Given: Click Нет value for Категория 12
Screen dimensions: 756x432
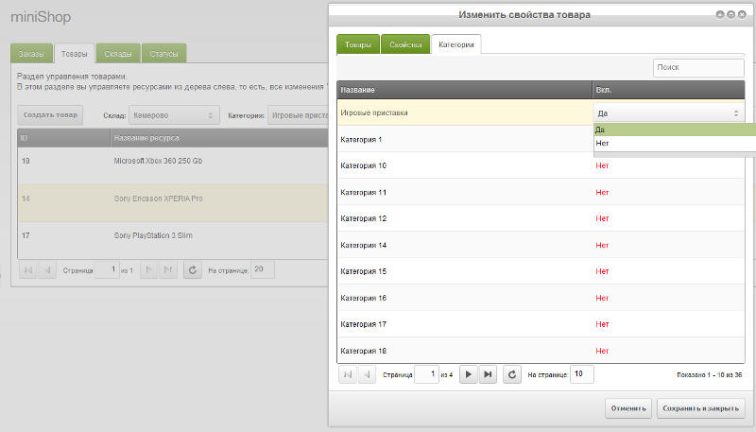Looking at the screenshot, I should click(602, 218).
